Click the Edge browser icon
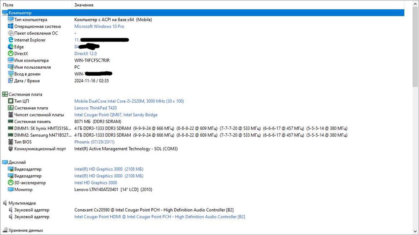Viewport: 419px width, 235px height. point(10,47)
